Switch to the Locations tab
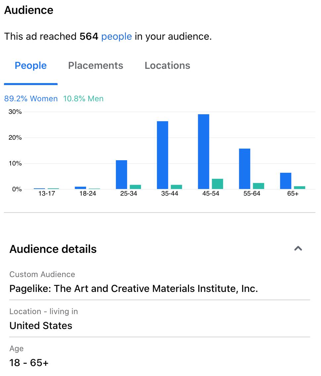The width and height of the screenshot is (321, 376). coord(167,66)
